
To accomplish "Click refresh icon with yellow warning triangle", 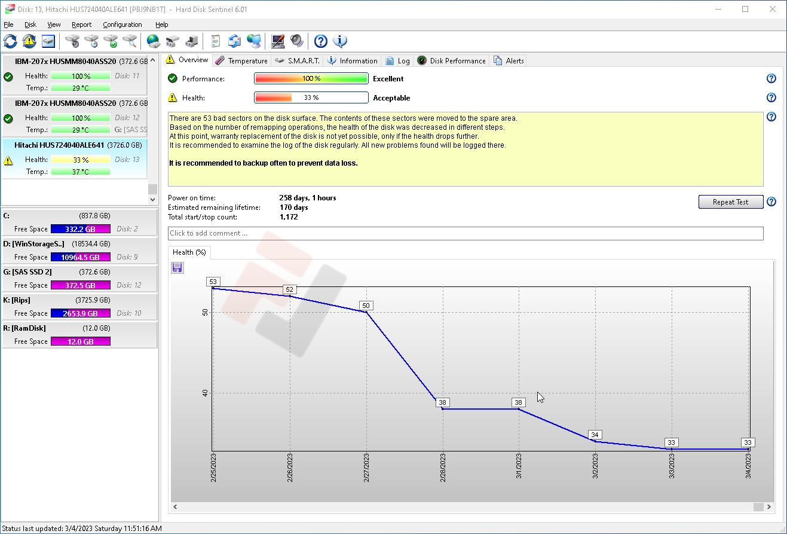I will (x=29, y=41).
